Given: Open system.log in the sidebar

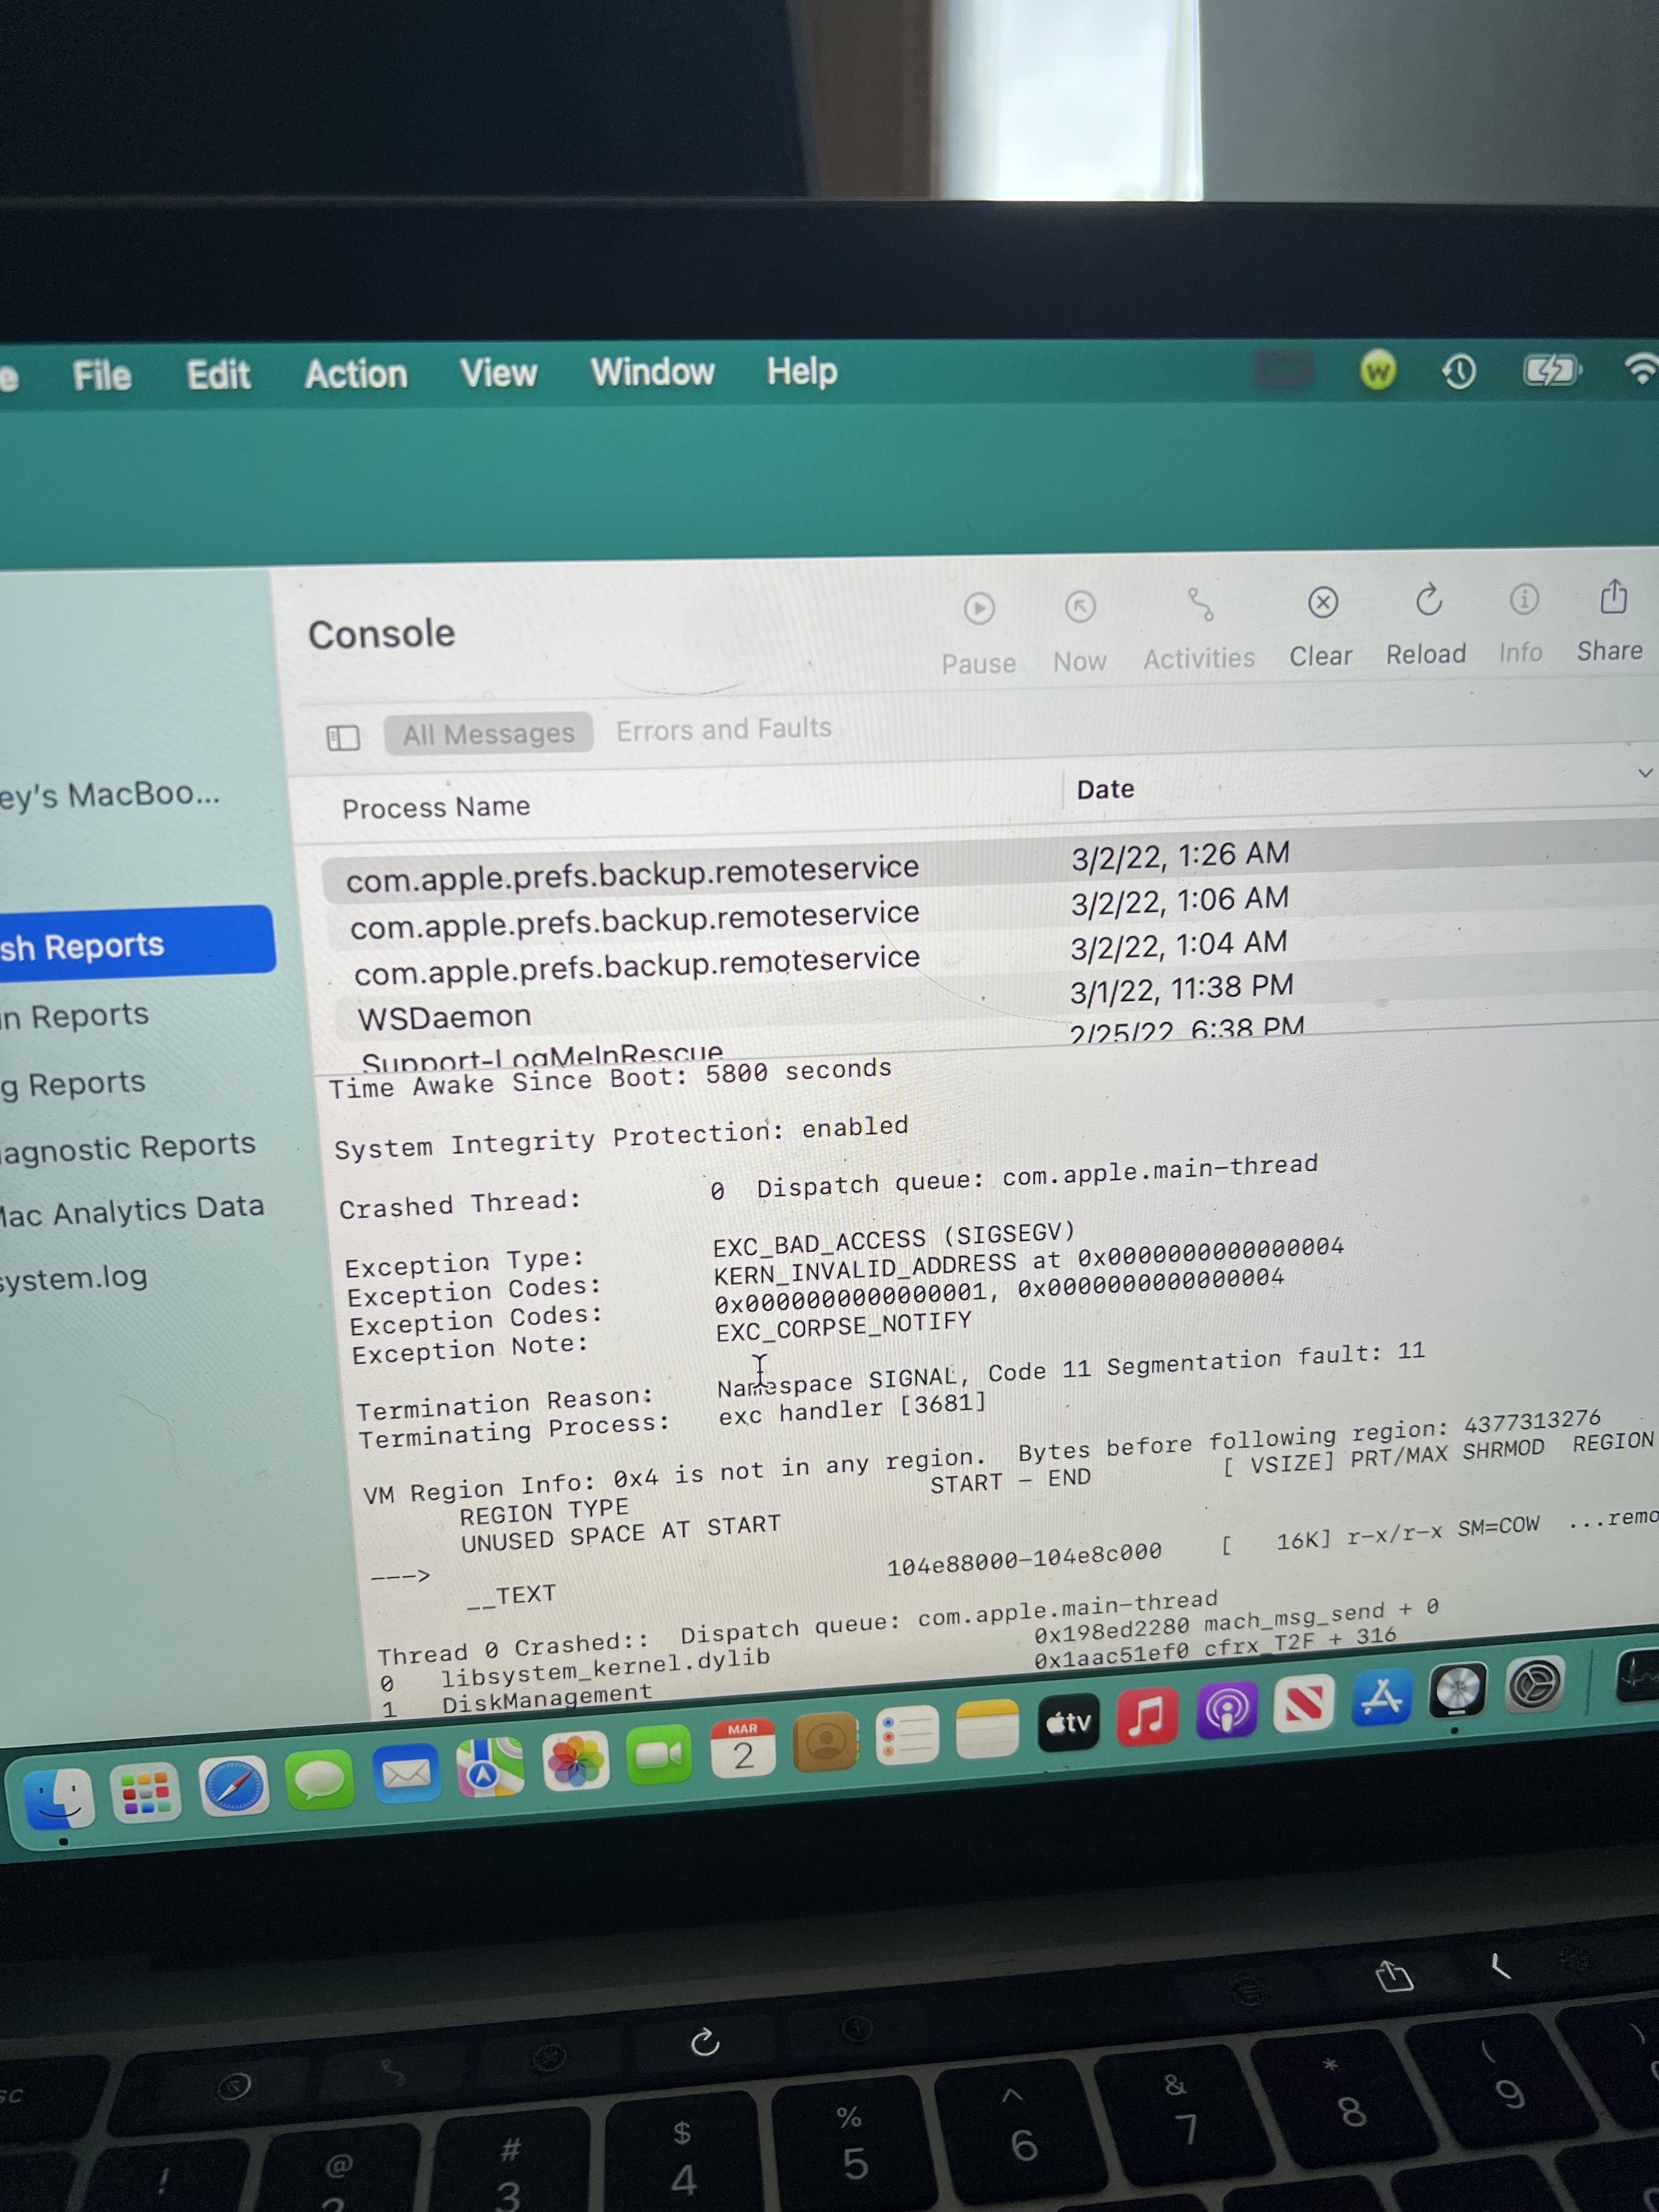Looking at the screenshot, I should tap(75, 1278).
